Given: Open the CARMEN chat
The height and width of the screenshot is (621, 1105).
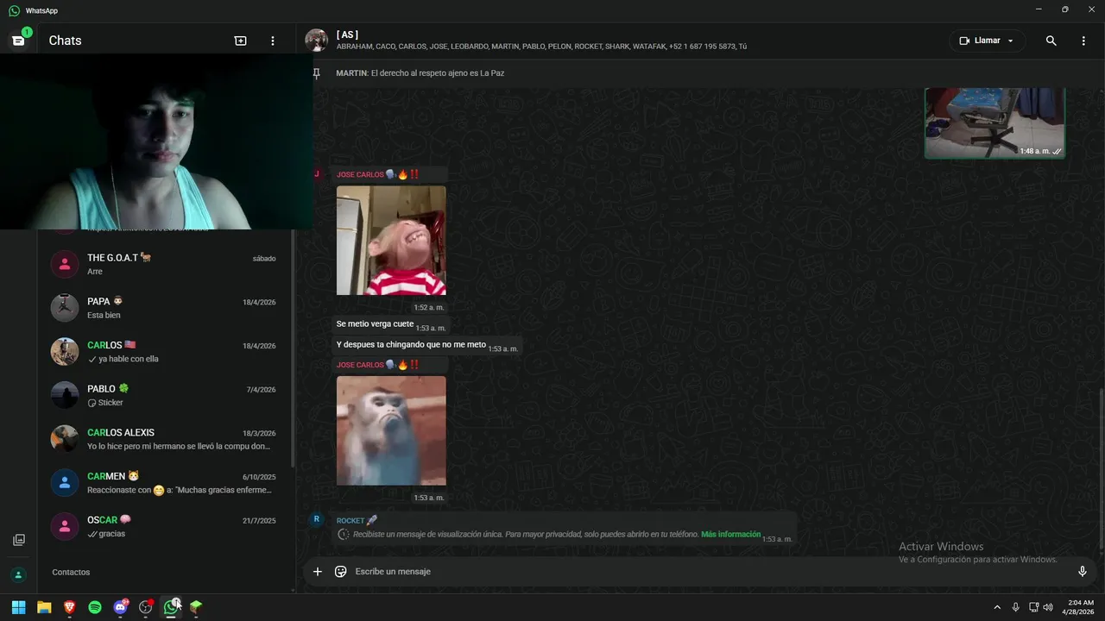Looking at the screenshot, I should tap(165, 482).
